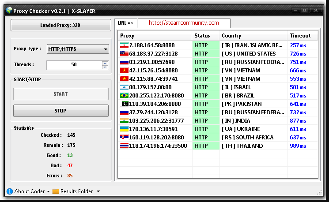
Task: Click the Vietnam flag beside 42.115.26.154:8080
Action: tap(124, 71)
